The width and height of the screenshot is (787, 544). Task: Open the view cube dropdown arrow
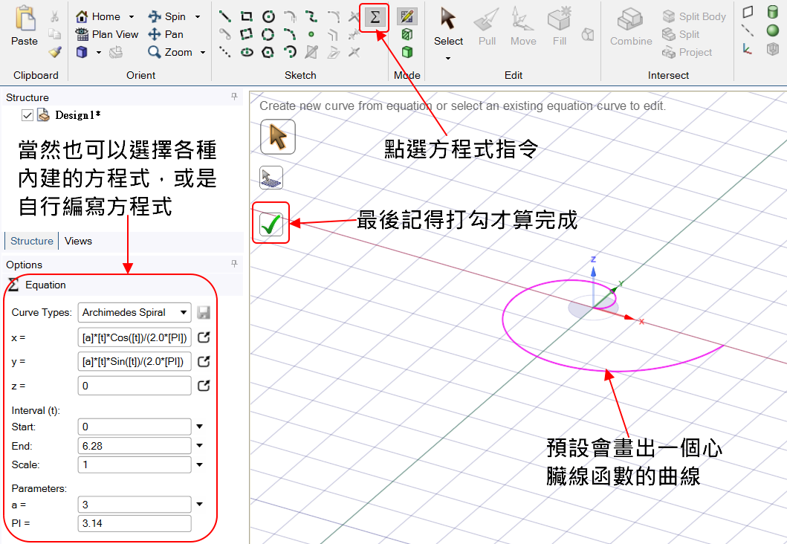[99, 52]
